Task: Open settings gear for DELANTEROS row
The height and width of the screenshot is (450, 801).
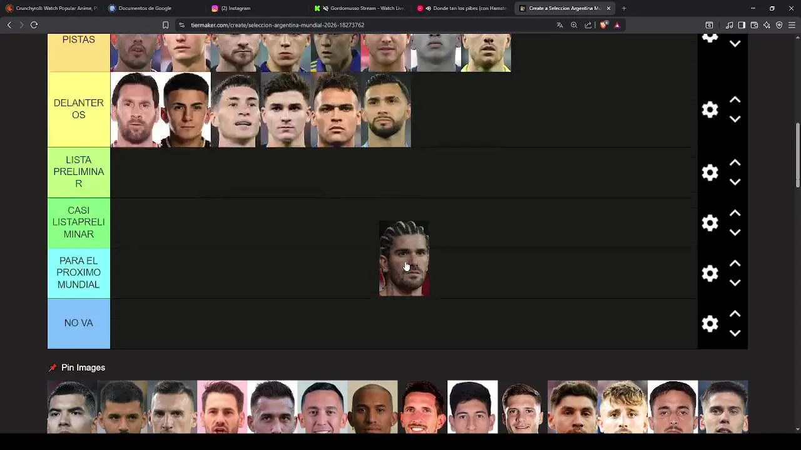Action: coord(710,110)
